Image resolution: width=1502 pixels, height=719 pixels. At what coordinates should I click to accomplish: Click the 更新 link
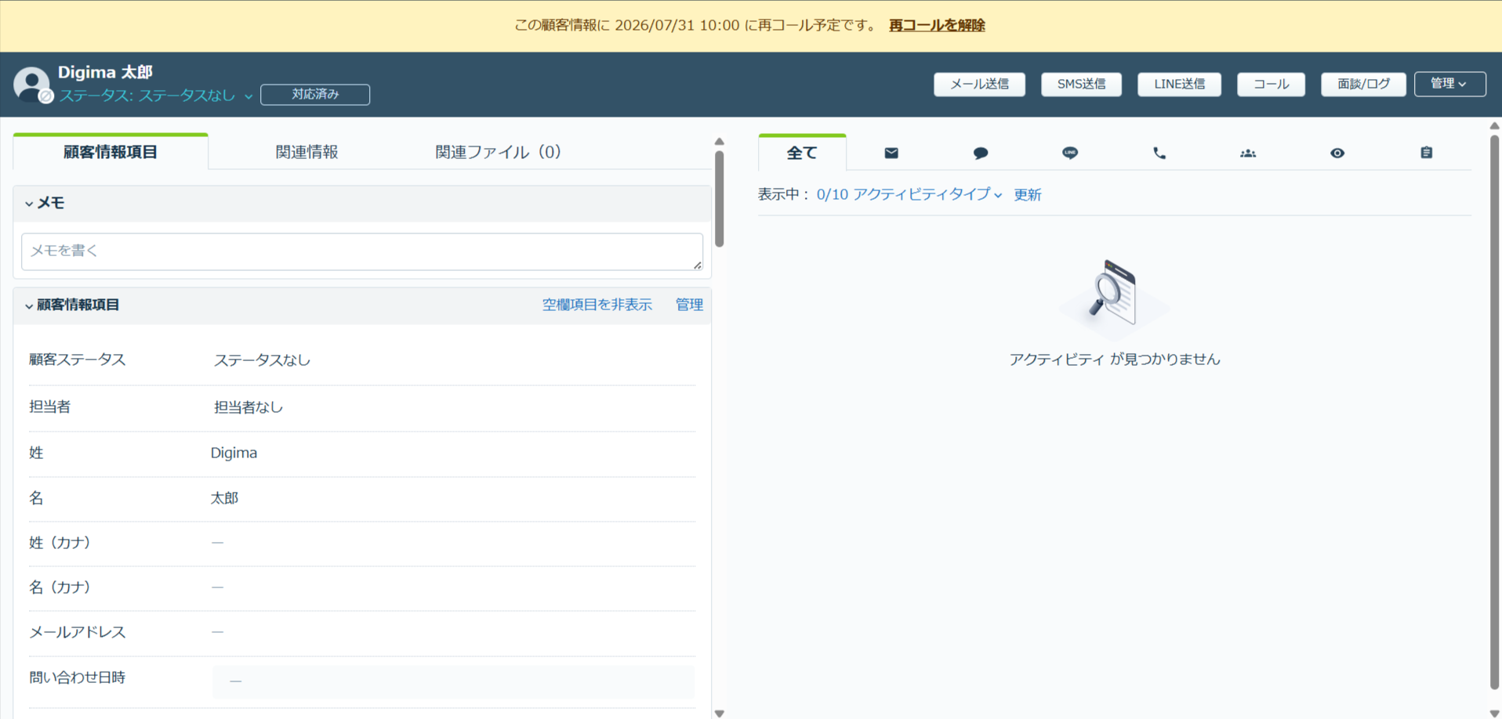pos(1028,194)
